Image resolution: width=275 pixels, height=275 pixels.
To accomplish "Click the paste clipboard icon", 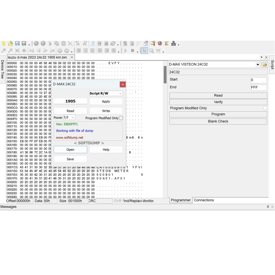I will 64,43.
